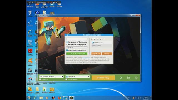Click the taskbar clock showing the date
Viewport: 178px width, 100px height.
146,98
